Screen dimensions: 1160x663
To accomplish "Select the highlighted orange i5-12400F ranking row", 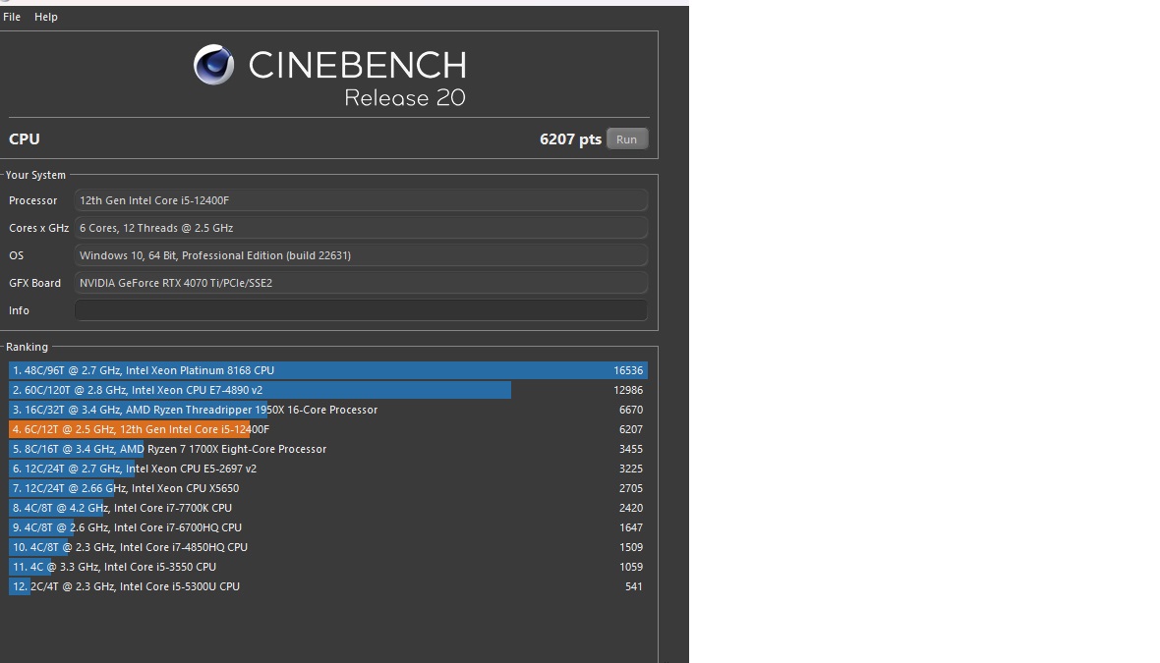I will click(x=327, y=429).
